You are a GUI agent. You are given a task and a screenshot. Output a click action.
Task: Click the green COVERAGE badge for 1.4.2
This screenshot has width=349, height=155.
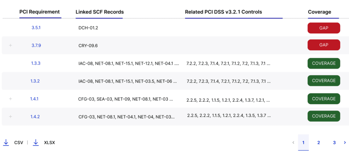tap(324, 116)
